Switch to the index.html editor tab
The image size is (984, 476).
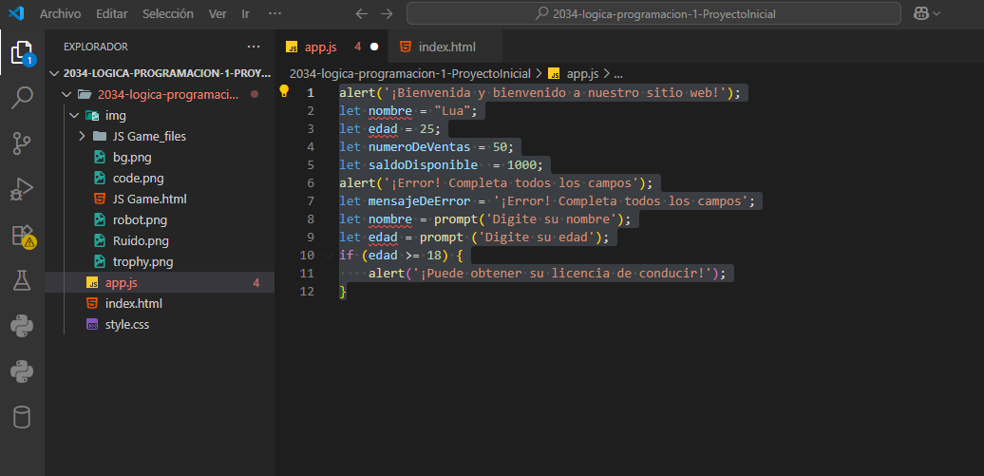(x=446, y=47)
